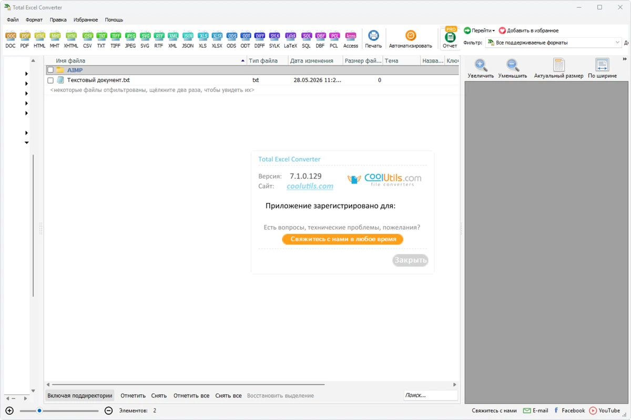Pick the DIFF format icon
631x420 pixels.
click(260, 39)
